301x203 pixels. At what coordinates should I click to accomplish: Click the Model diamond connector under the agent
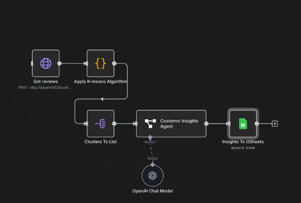150,138
